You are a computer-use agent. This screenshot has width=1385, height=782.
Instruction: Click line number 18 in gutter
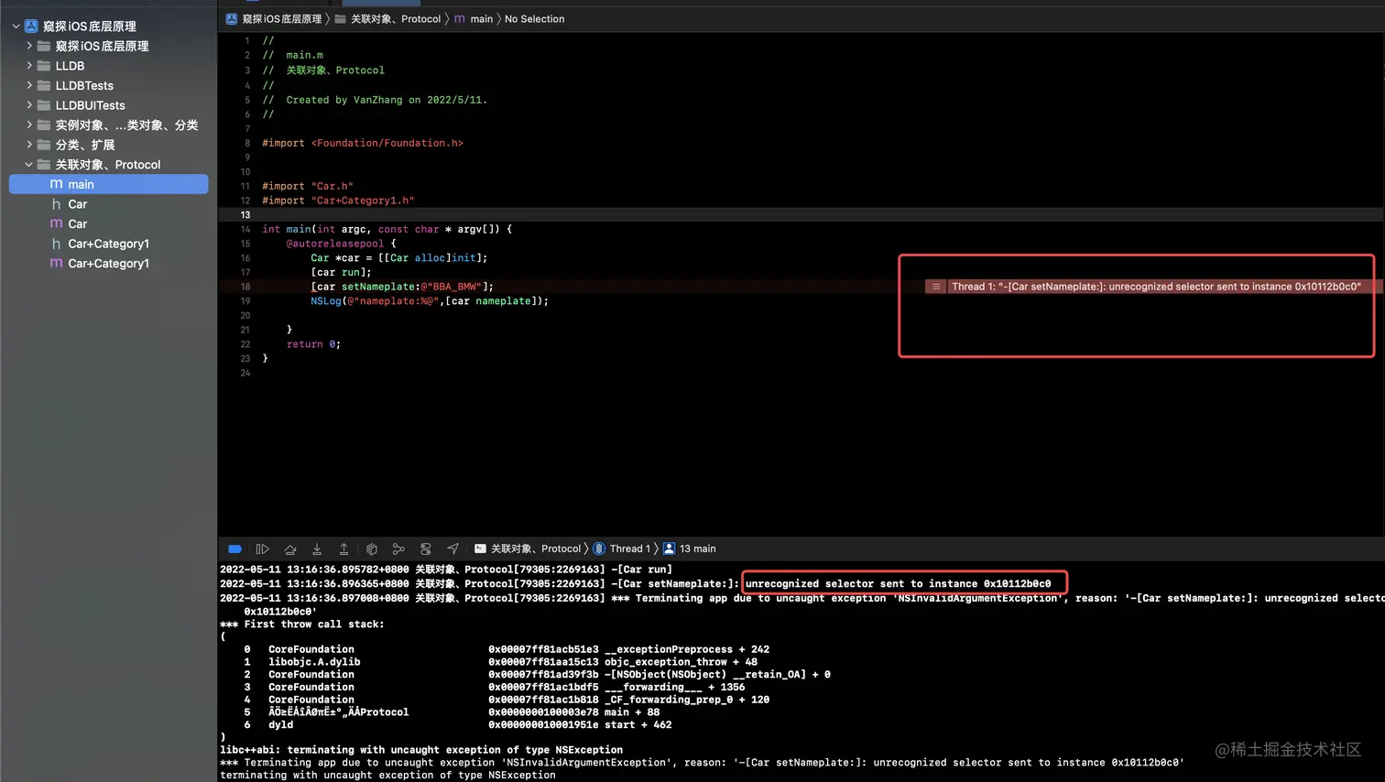click(x=245, y=287)
